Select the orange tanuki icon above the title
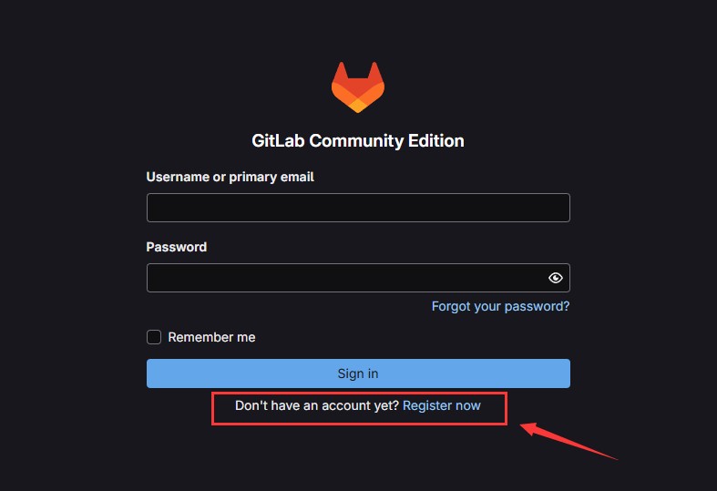The height and width of the screenshot is (491, 717). (357, 87)
